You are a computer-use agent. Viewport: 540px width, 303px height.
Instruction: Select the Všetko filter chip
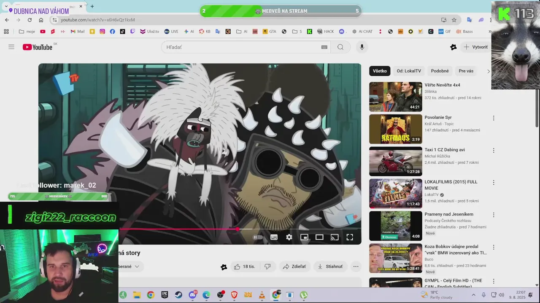380,71
